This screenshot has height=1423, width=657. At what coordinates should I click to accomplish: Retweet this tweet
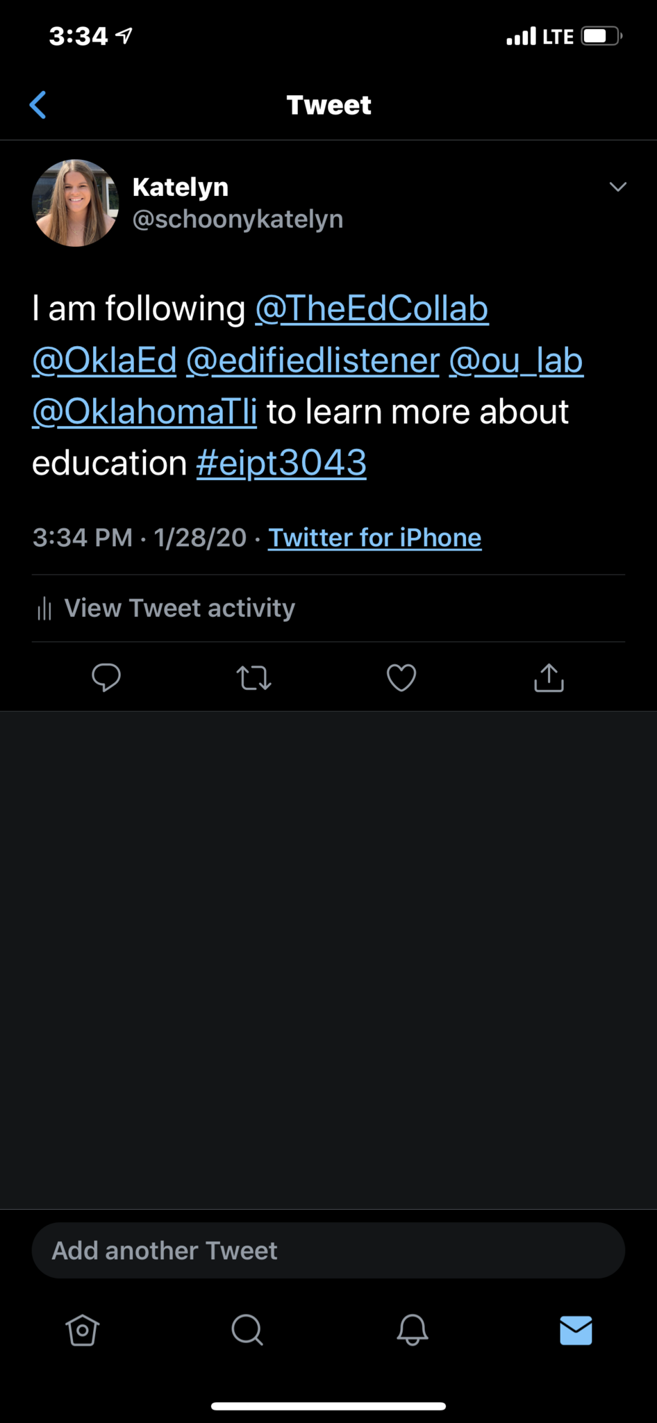253,677
